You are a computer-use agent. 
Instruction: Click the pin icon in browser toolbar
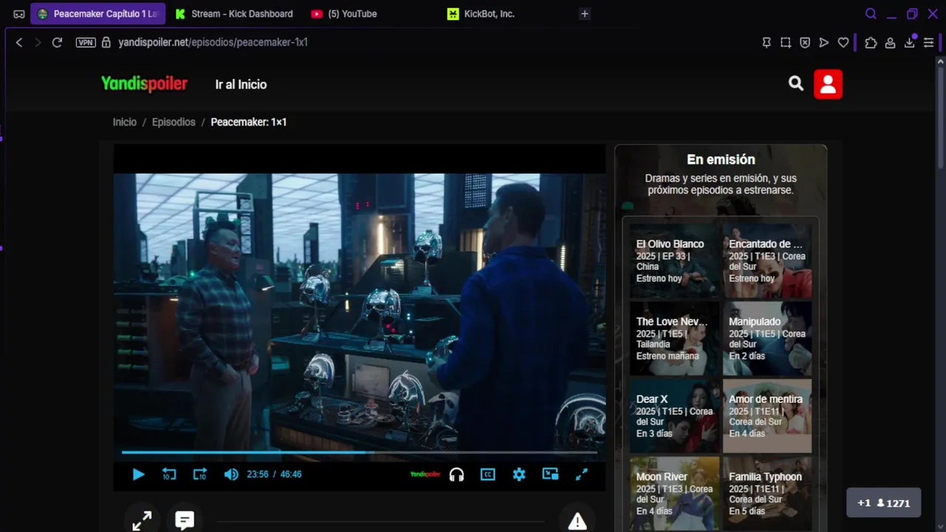pos(766,43)
